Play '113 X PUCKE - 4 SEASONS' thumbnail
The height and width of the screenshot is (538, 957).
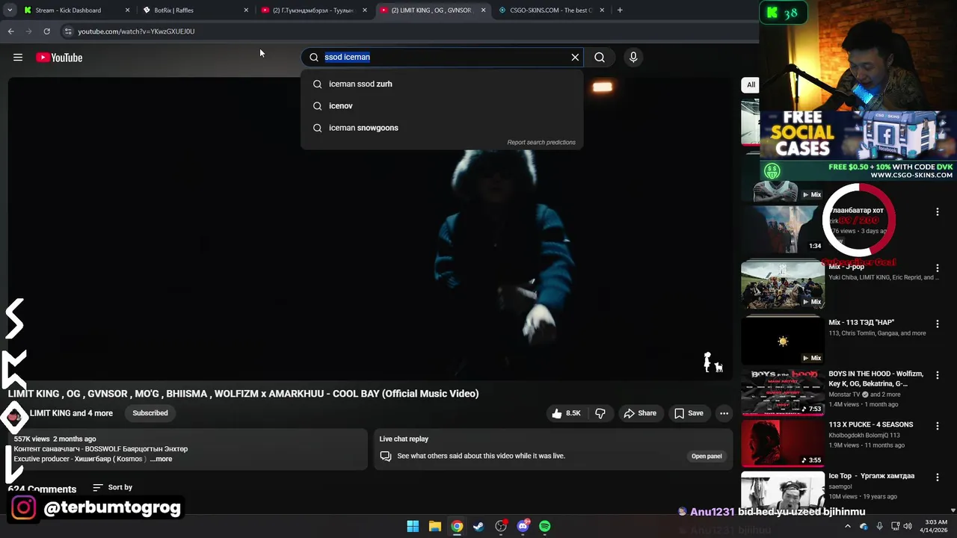pos(783,443)
